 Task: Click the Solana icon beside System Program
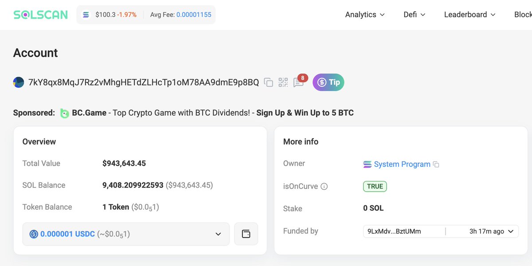point(368,164)
